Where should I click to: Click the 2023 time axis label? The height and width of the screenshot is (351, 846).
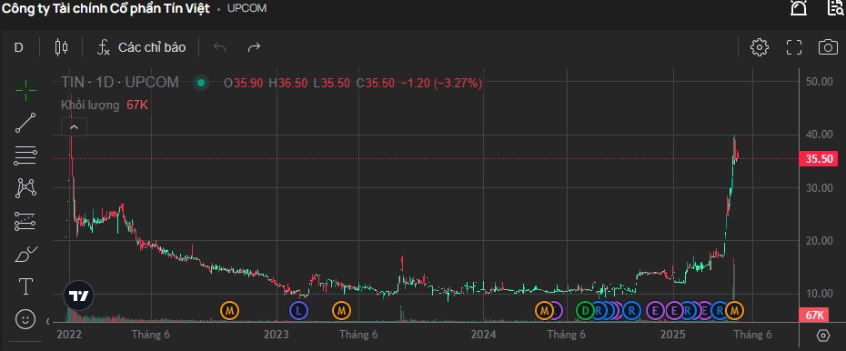[277, 335]
